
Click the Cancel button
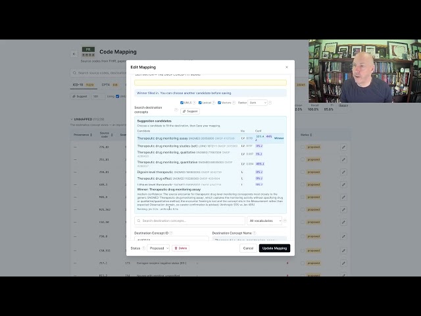[248, 248]
